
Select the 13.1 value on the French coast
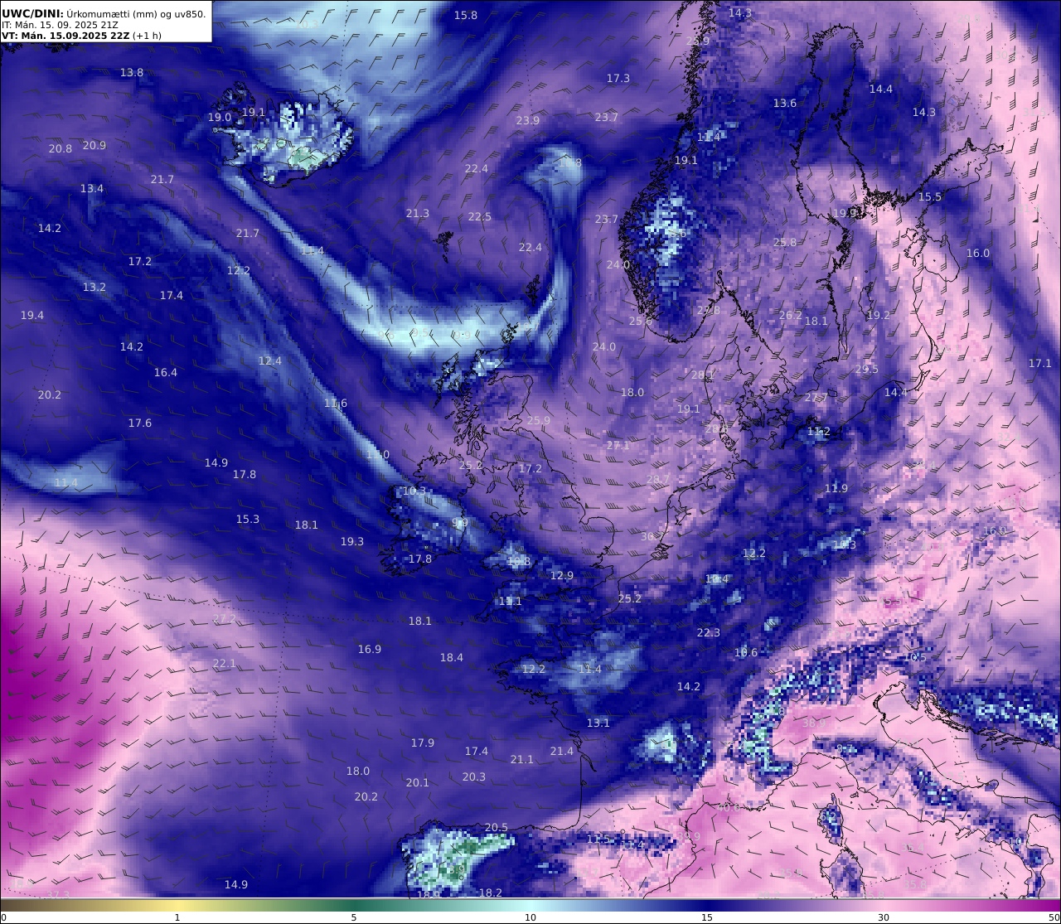[598, 723]
